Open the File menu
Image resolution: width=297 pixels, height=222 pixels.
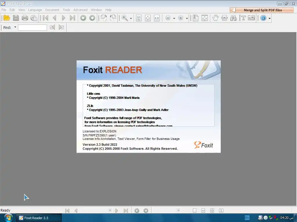click(x=4, y=10)
